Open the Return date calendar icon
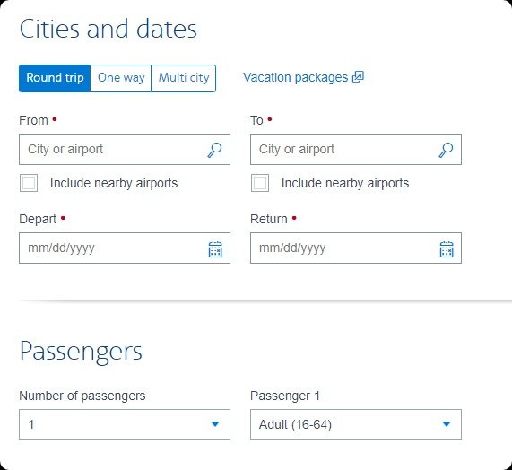This screenshot has height=470, width=512. click(x=447, y=249)
